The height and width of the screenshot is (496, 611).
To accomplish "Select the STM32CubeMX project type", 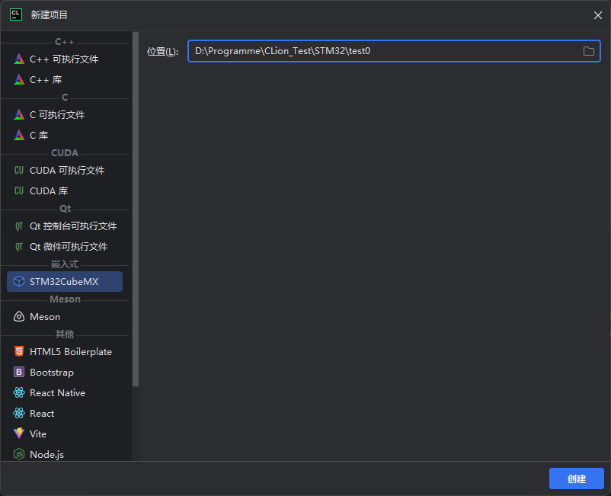I will coord(65,281).
